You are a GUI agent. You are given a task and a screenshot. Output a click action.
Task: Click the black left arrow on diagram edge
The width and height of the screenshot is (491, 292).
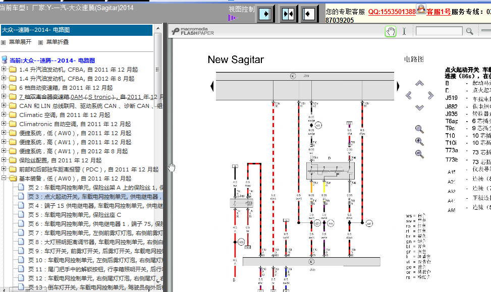point(212,86)
